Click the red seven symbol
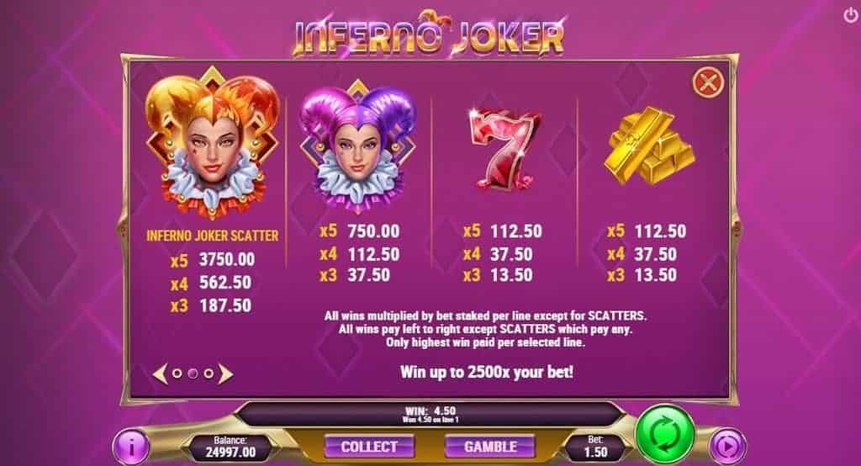 (504, 148)
